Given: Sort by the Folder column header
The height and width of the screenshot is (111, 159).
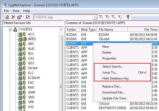Looking at the screenshot, I should [x=72, y=30].
